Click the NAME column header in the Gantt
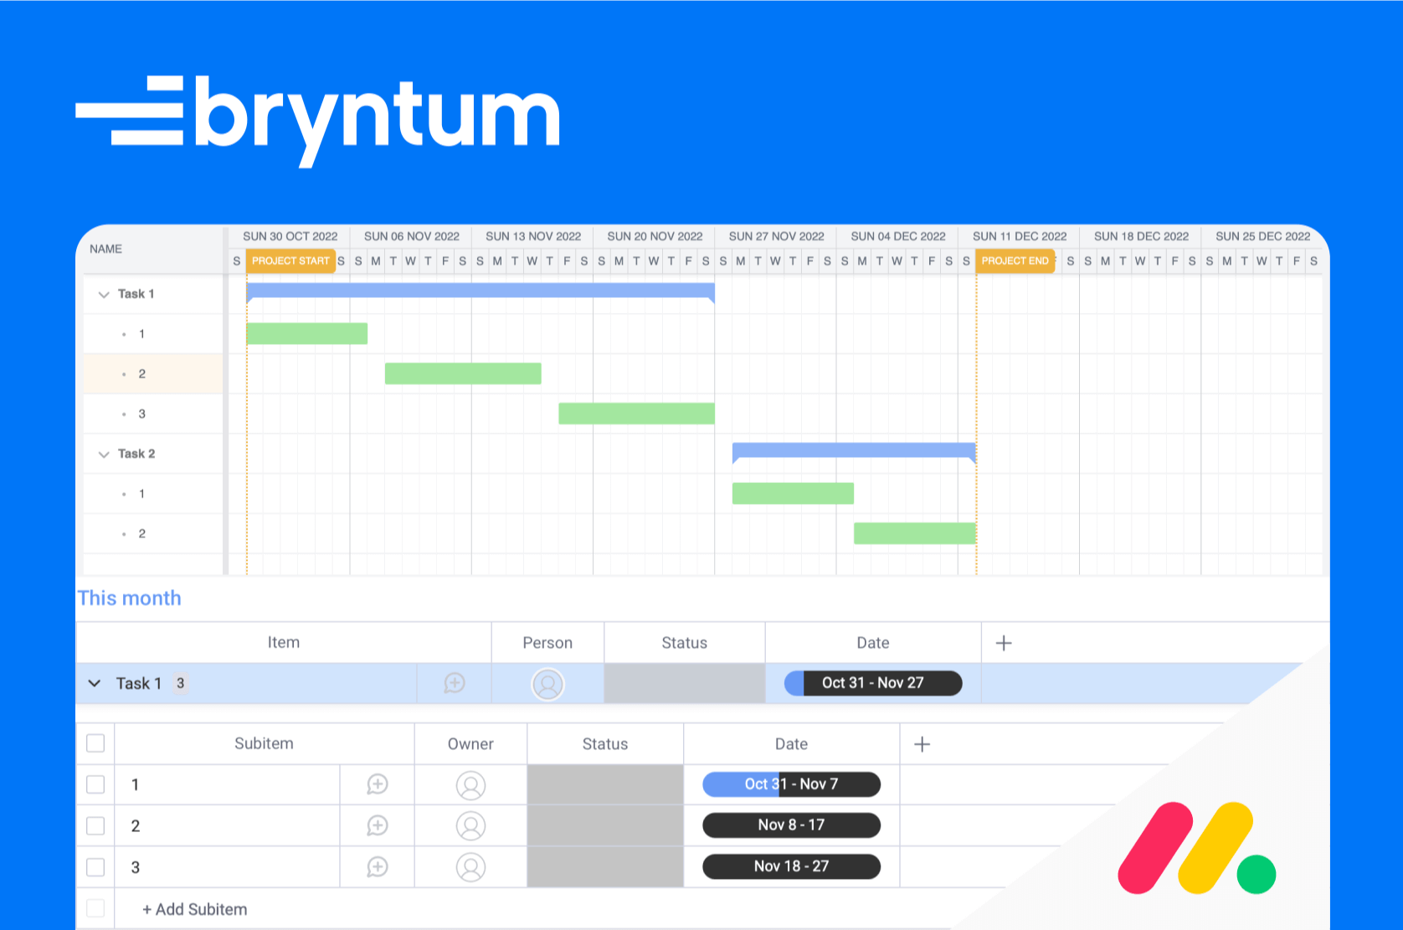Viewport: 1403px width, 930px height. (x=105, y=249)
